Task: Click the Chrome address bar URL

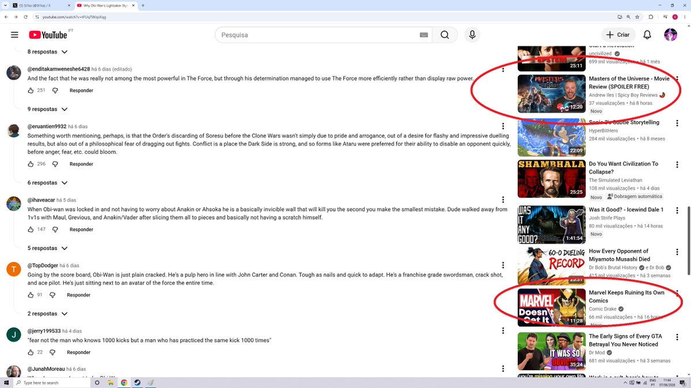Action: (74, 17)
